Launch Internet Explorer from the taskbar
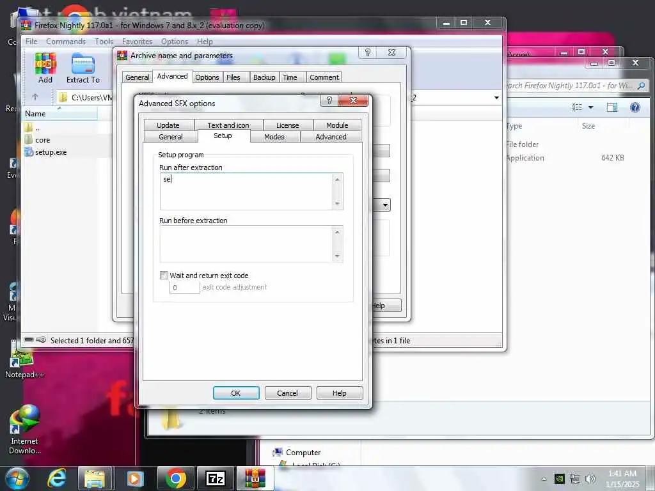Viewport: 655px width, 491px height. click(x=56, y=478)
